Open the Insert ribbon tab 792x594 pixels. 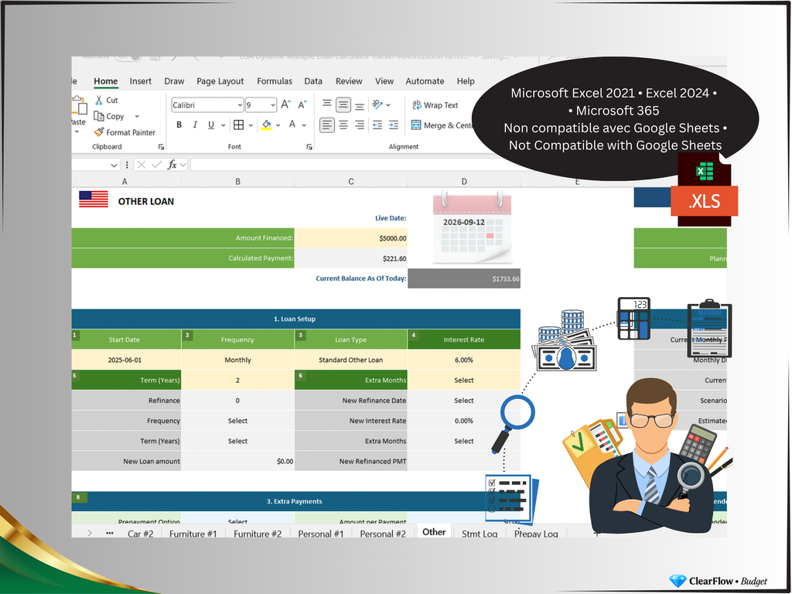point(141,81)
